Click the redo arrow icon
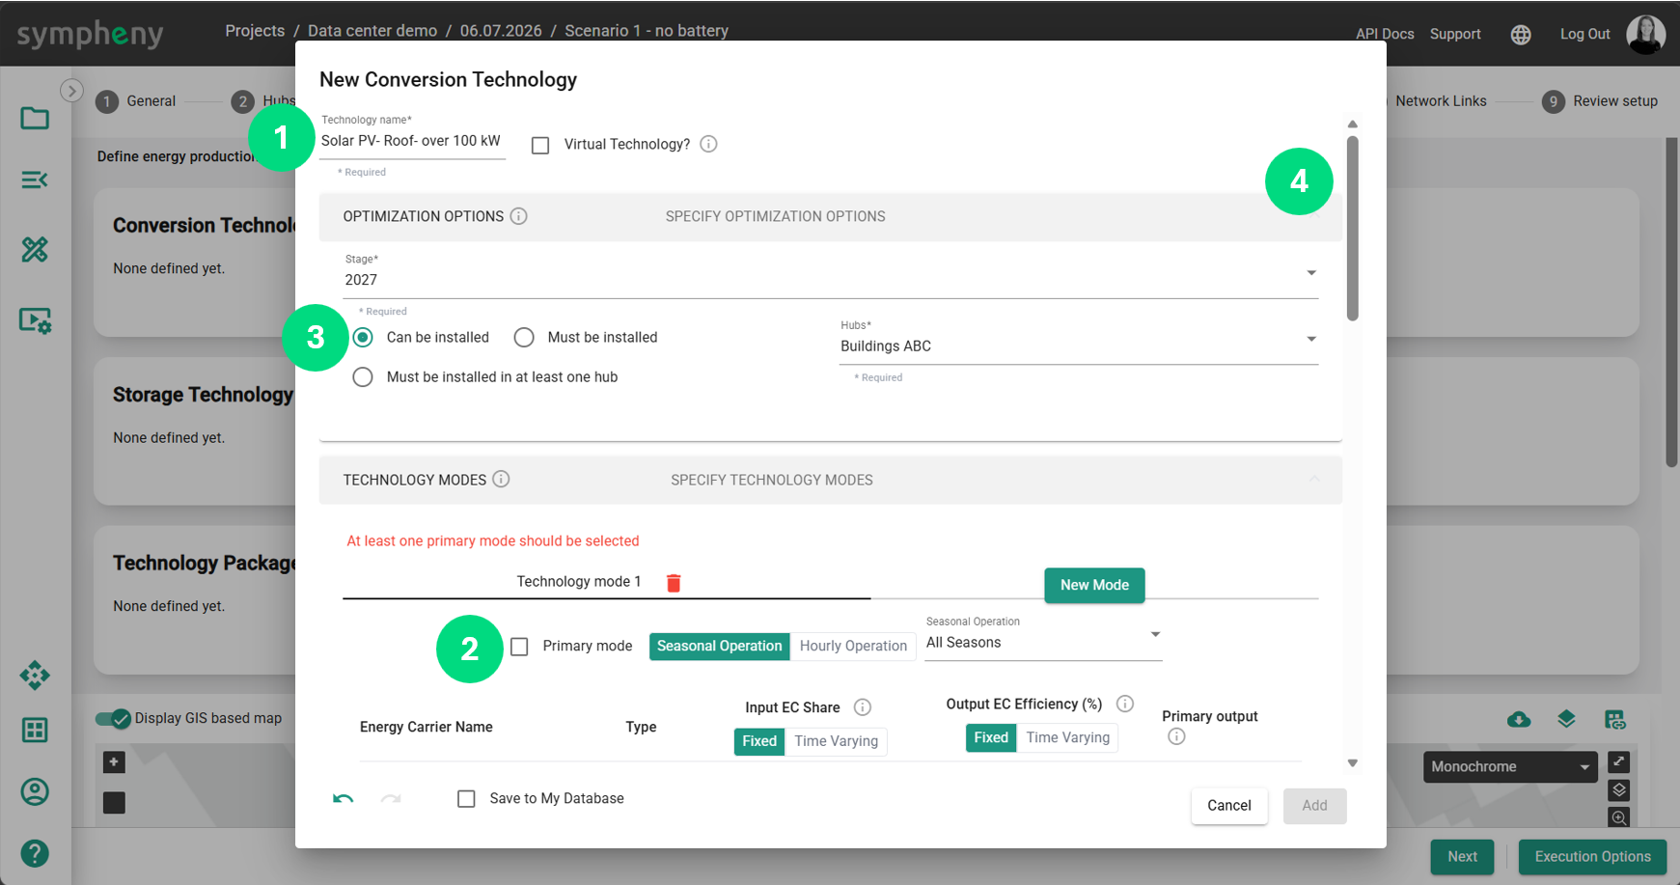1680x885 pixels. pyautogui.click(x=391, y=798)
